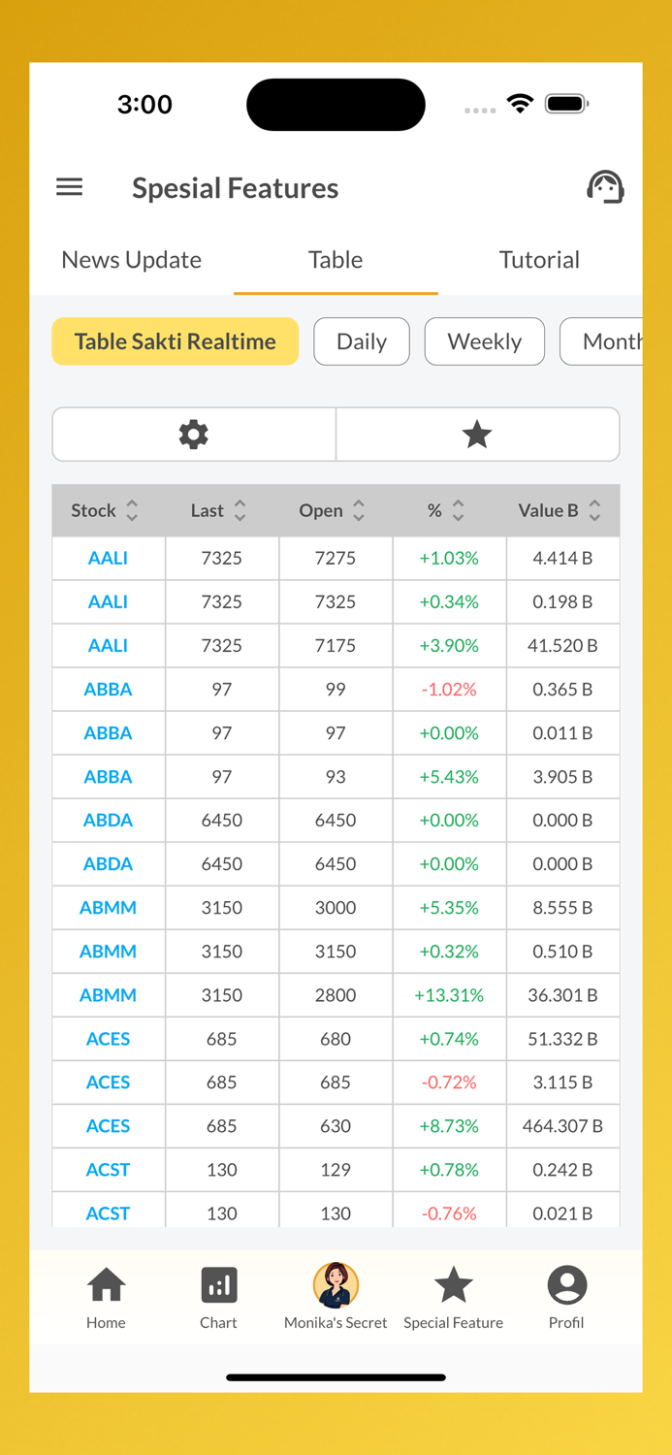This screenshot has height=1455, width=672.
Task: Open the first AALI stock link
Action: pyautogui.click(x=108, y=559)
